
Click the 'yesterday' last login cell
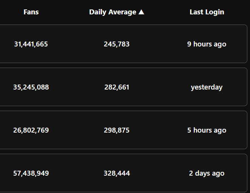207,87
